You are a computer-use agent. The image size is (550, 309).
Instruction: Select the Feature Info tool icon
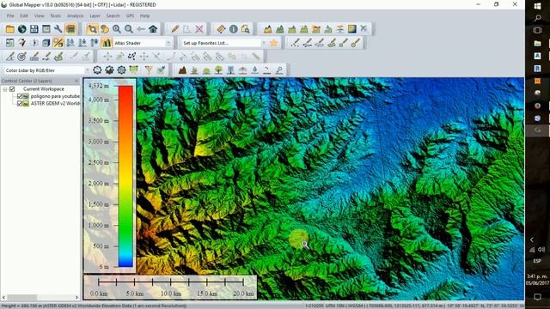(x=233, y=29)
